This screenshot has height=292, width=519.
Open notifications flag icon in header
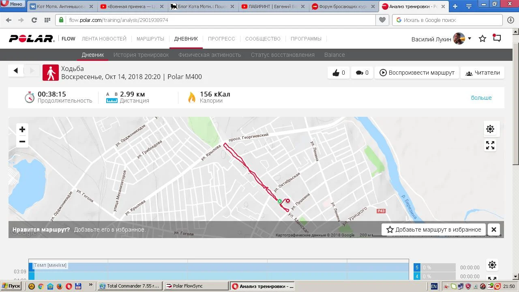pyautogui.click(x=497, y=38)
